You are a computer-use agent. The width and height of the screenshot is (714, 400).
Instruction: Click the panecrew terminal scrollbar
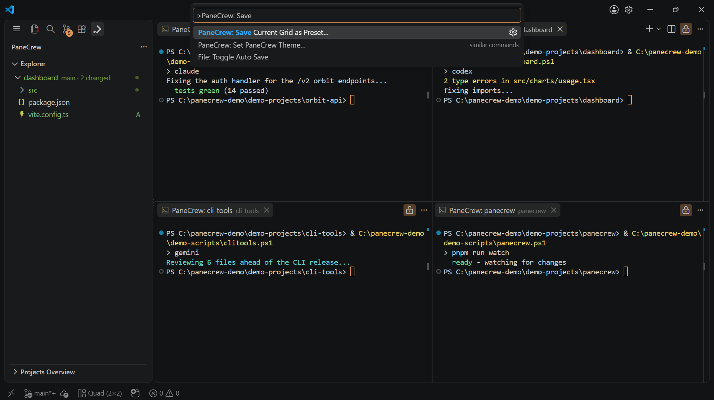tap(704, 267)
